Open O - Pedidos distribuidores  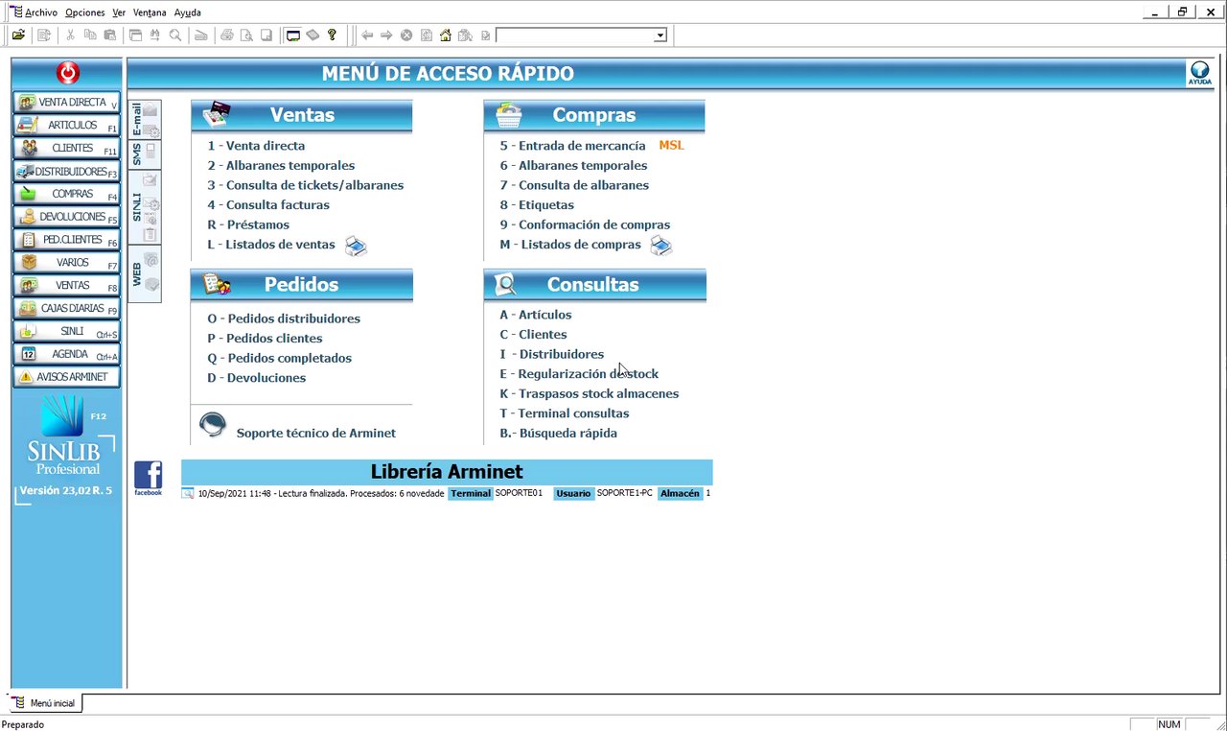284,318
